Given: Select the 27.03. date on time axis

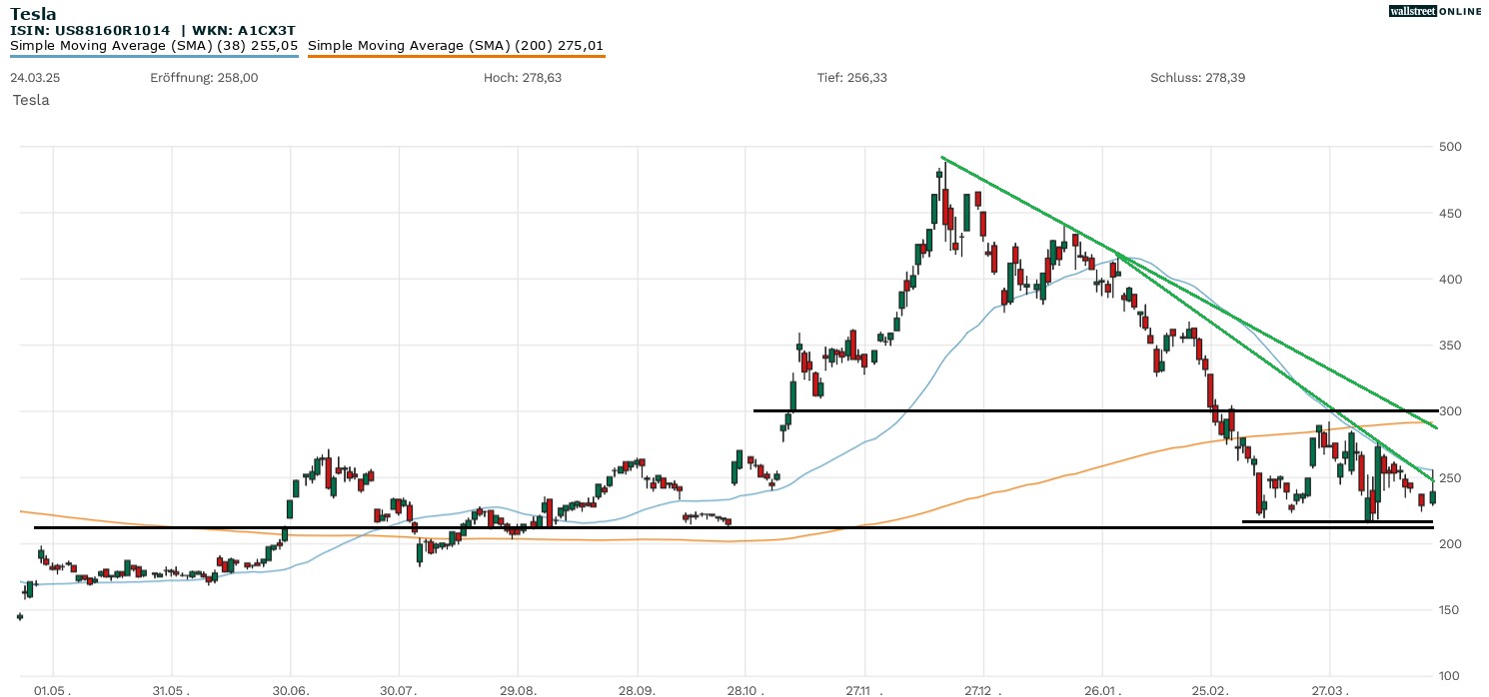Looking at the screenshot, I should tap(1329, 690).
